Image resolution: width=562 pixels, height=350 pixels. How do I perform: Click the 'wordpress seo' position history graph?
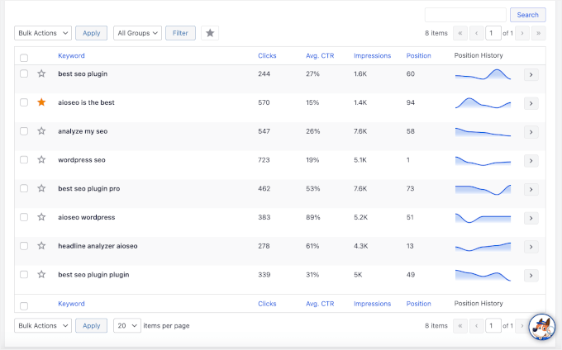point(483,160)
